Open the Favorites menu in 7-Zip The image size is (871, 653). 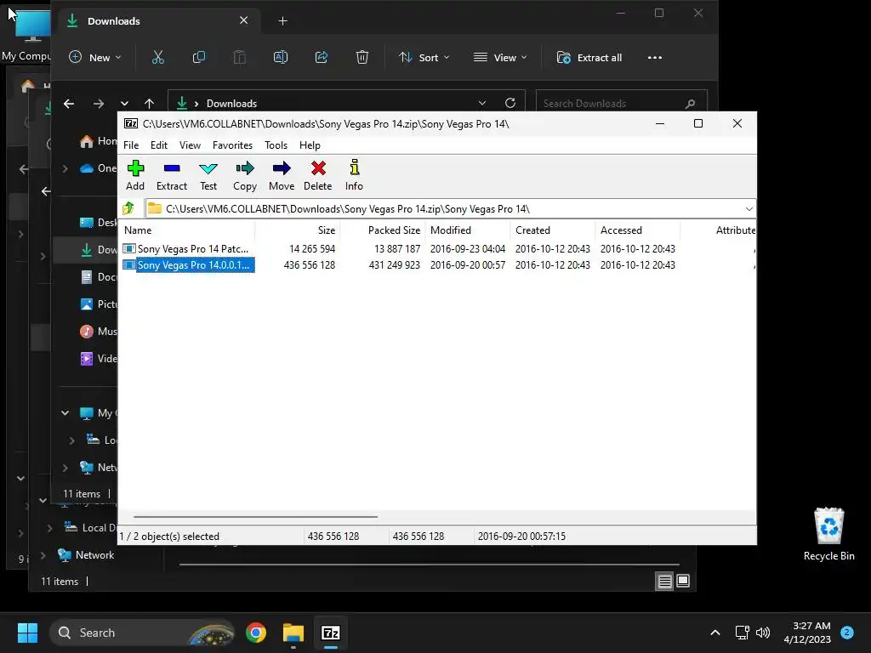pyautogui.click(x=232, y=145)
